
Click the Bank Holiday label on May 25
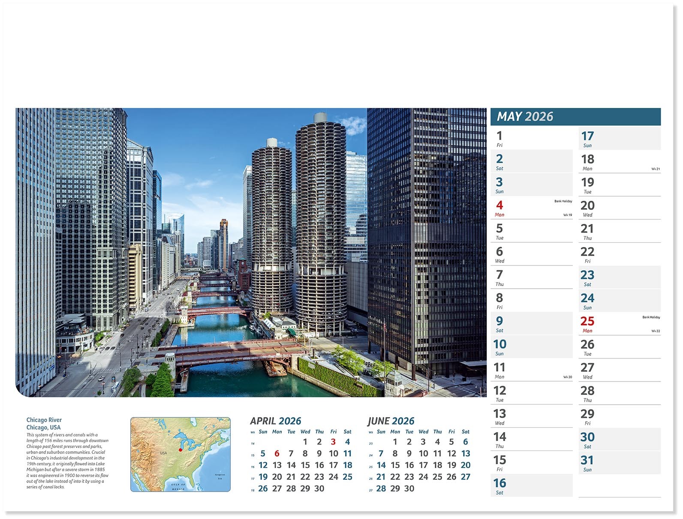click(651, 317)
